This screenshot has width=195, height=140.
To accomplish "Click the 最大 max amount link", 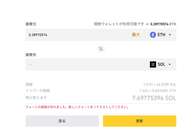I will (136, 35).
